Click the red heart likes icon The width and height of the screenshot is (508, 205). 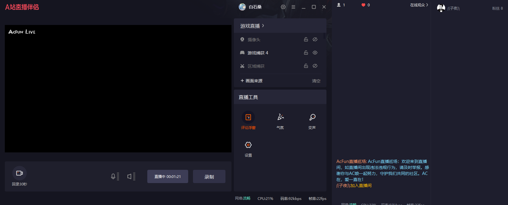coord(363,5)
